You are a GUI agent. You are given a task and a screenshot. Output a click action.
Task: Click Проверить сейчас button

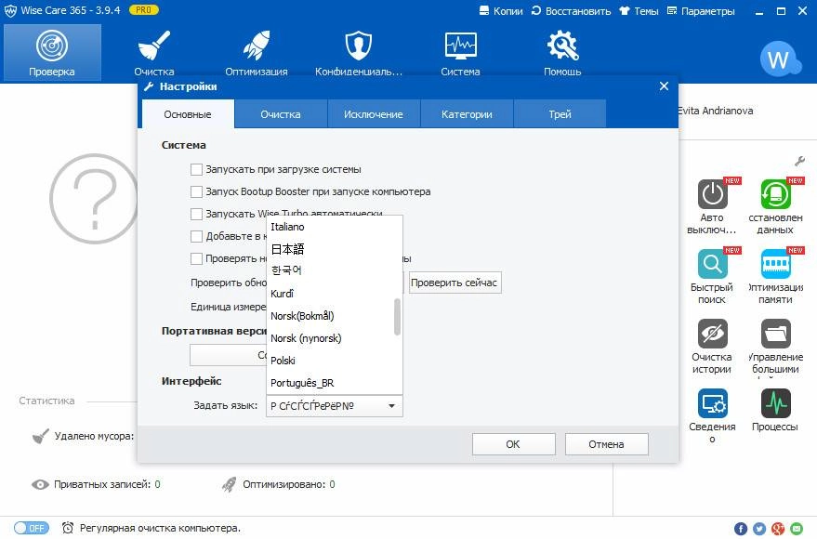[x=455, y=283]
